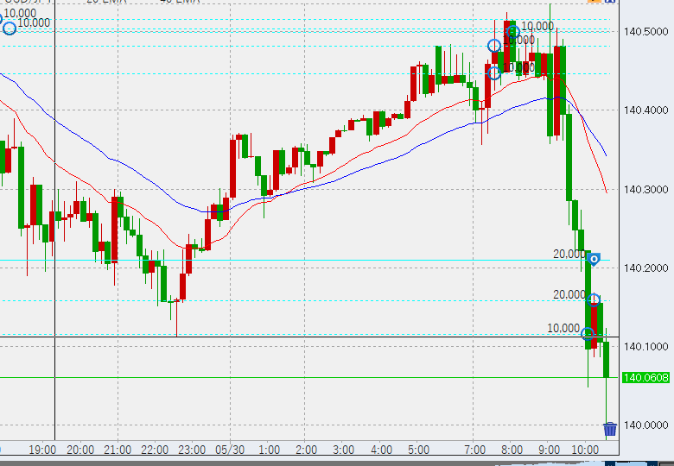Screen dimensions: 674x466
Task: Select the top-left circle marker labeled 10,000
Action: [10, 28]
